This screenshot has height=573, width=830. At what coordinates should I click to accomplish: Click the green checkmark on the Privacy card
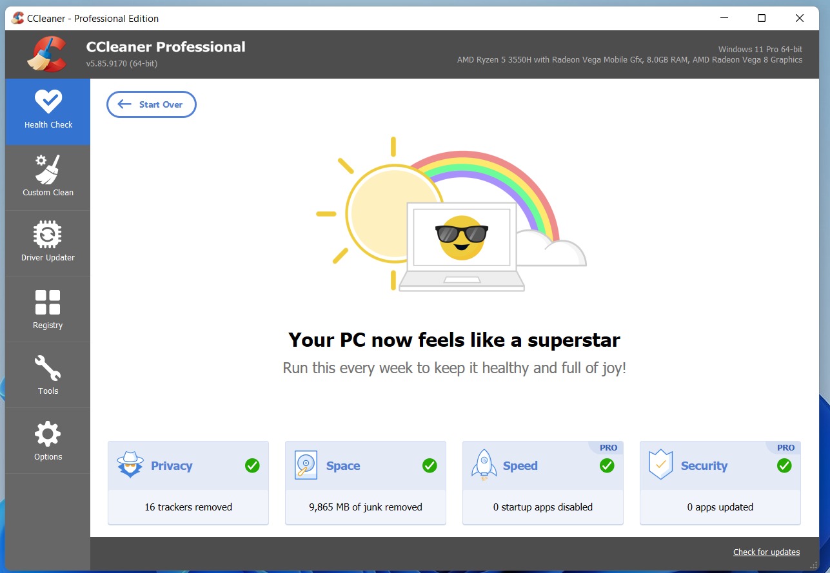pos(252,465)
